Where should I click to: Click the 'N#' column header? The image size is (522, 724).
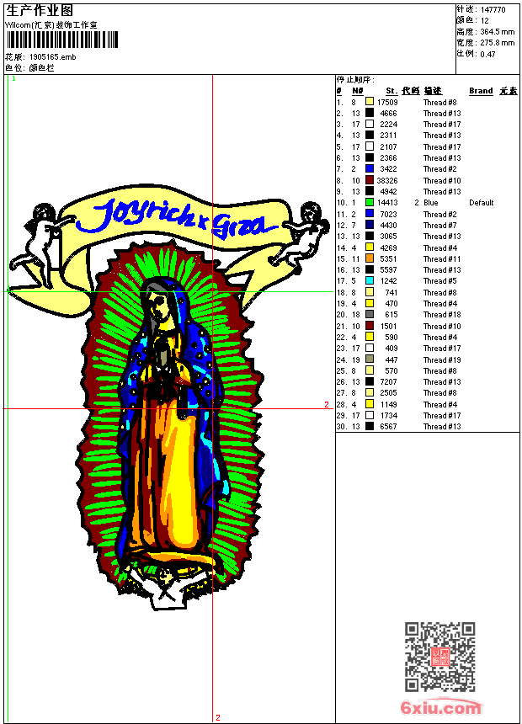(x=358, y=91)
